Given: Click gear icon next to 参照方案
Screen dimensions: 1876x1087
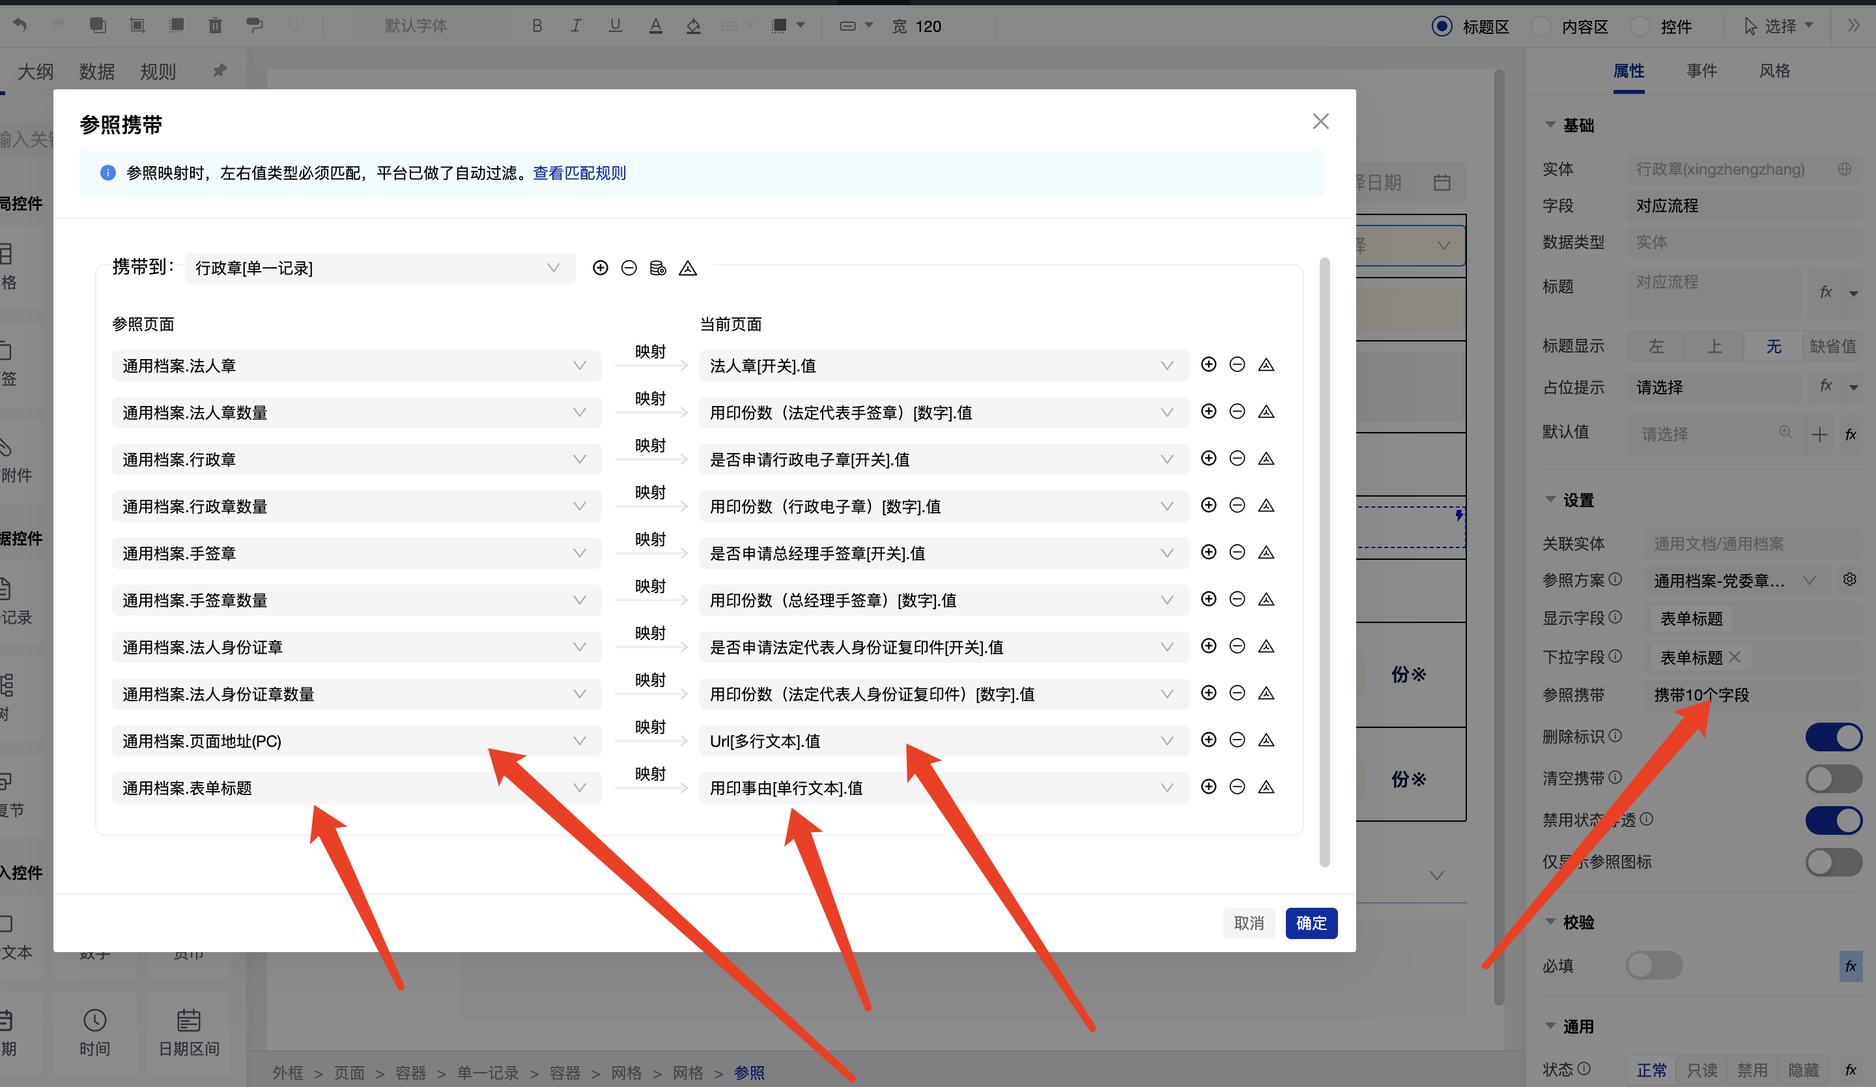Looking at the screenshot, I should click(1849, 580).
